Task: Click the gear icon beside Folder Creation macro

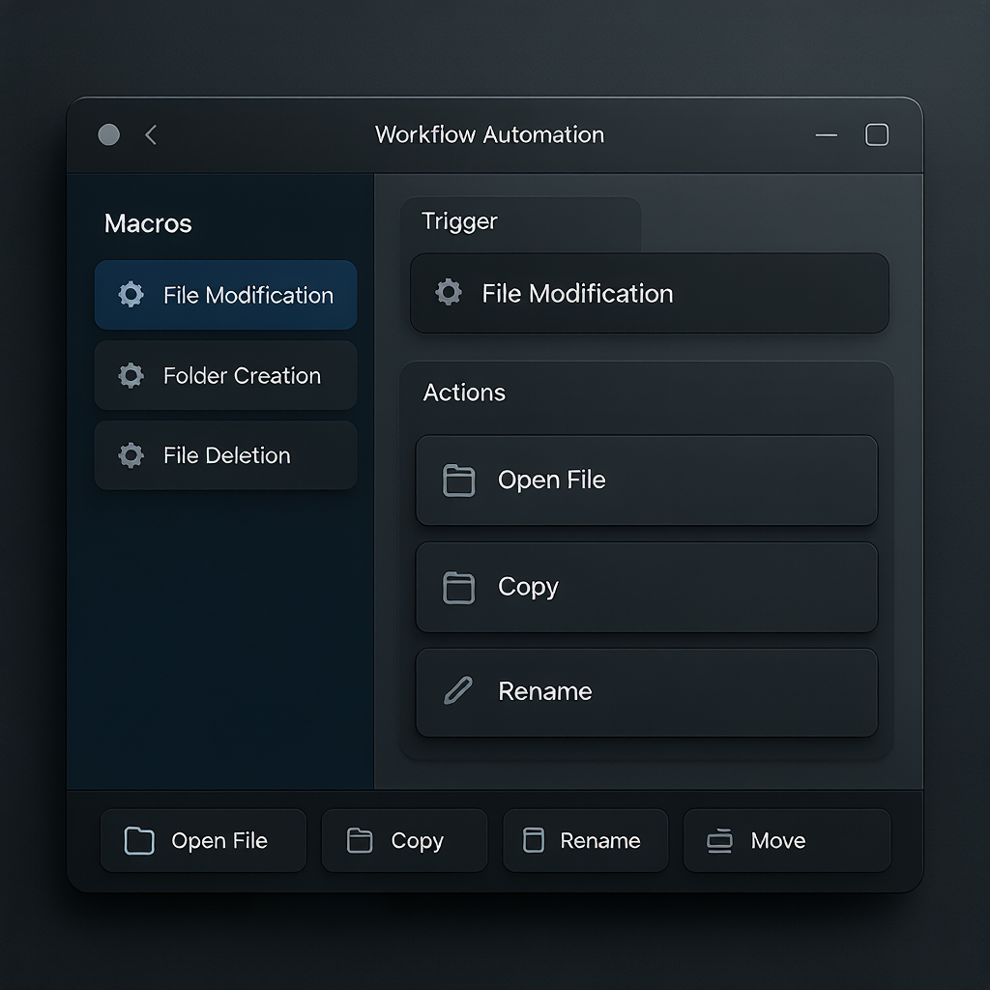Action: coord(131,376)
